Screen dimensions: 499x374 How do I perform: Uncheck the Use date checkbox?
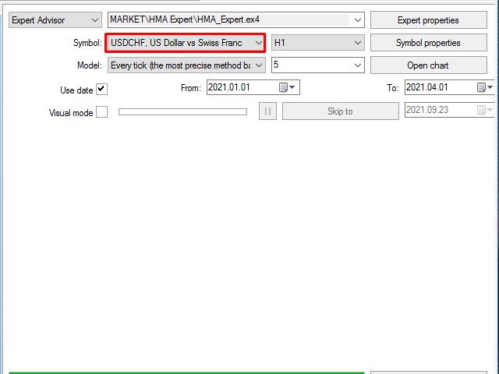(102, 89)
